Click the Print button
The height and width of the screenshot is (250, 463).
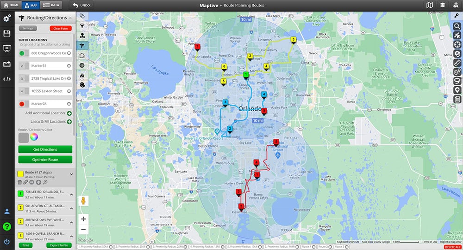[25, 245]
